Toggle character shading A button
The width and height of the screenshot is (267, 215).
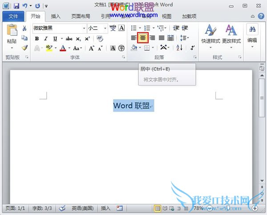[113, 48]
